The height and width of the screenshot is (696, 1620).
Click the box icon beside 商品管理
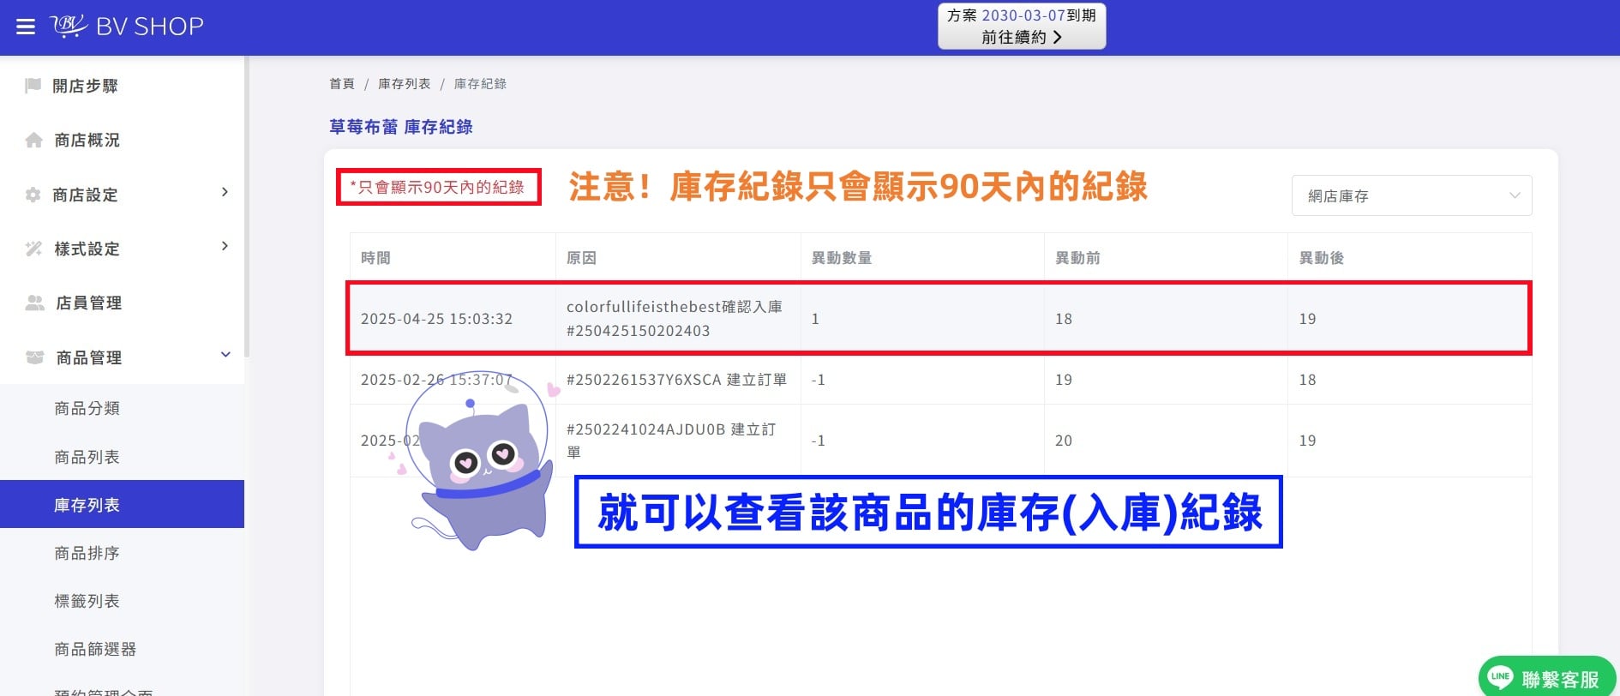coord(35,357)
